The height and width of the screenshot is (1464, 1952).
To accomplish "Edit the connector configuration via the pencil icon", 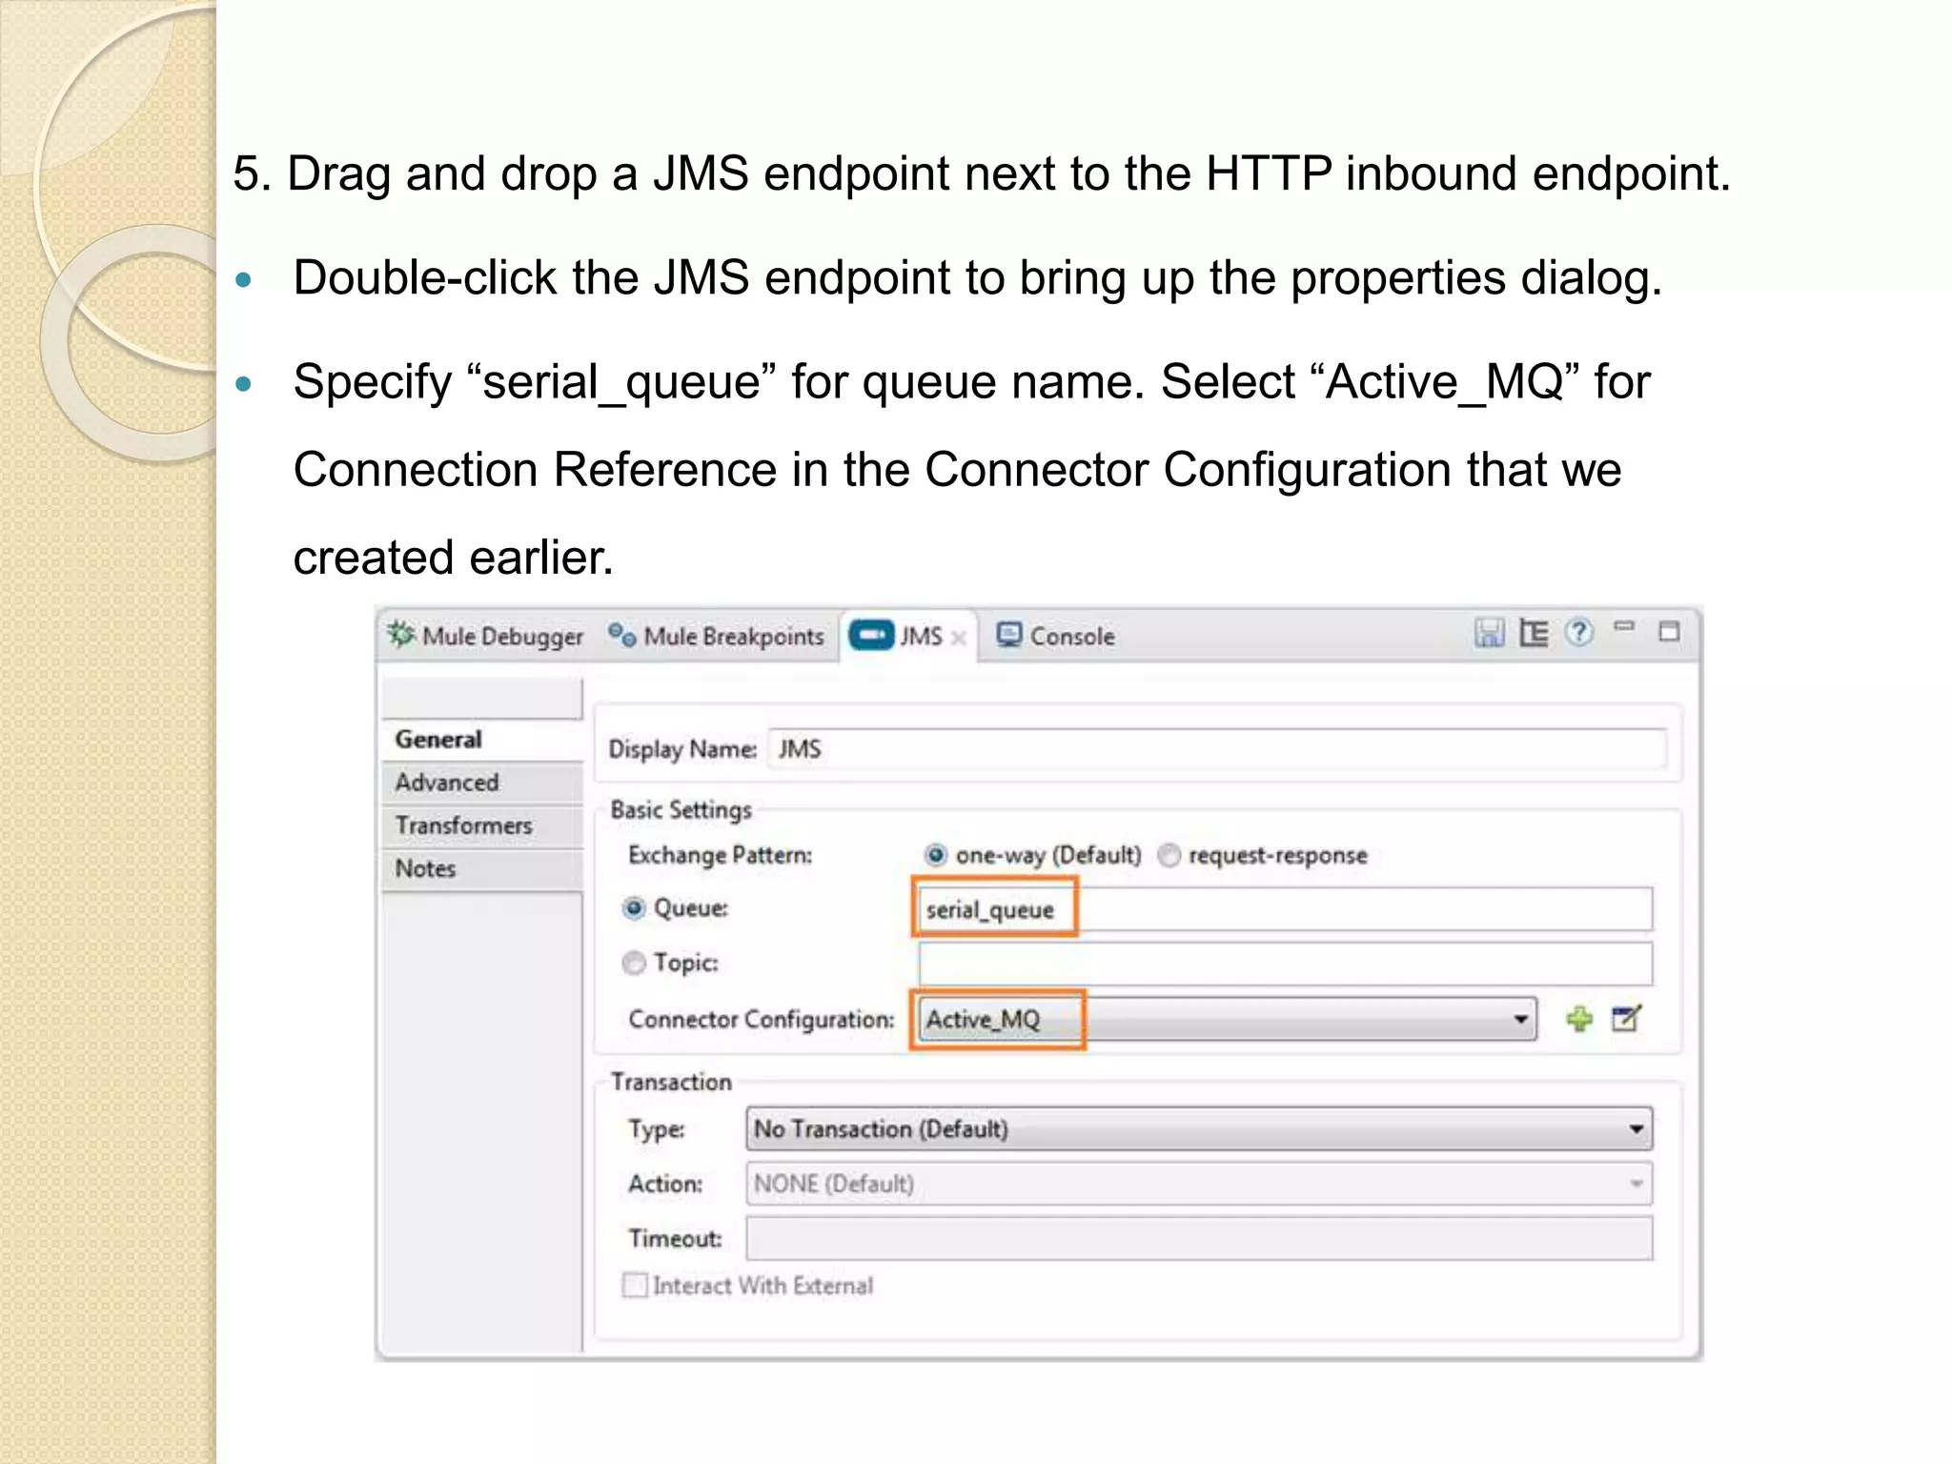I will (x=1627, y=1019).
